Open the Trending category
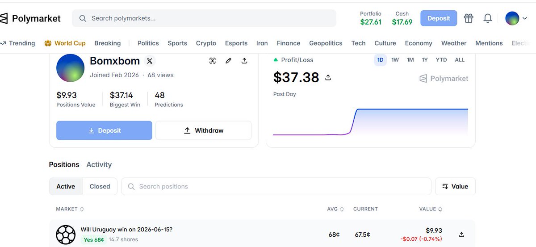This screenshot has height=247, width=536. [18, 43]
